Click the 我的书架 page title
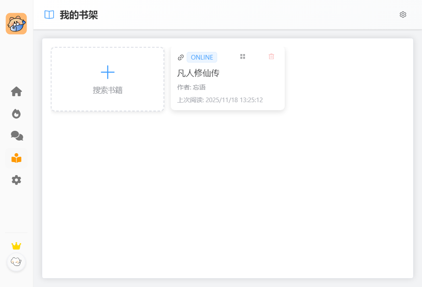422x287 pixels. 79,15
